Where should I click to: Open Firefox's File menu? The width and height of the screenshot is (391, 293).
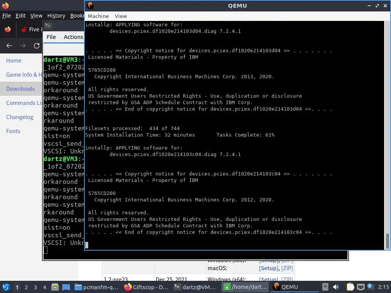(6, 16)
